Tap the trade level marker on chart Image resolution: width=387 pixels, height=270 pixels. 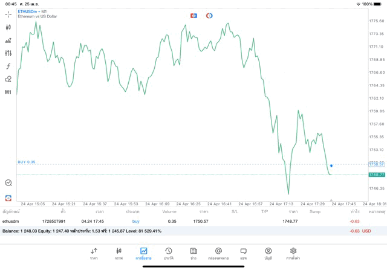[x=331, y=165]
